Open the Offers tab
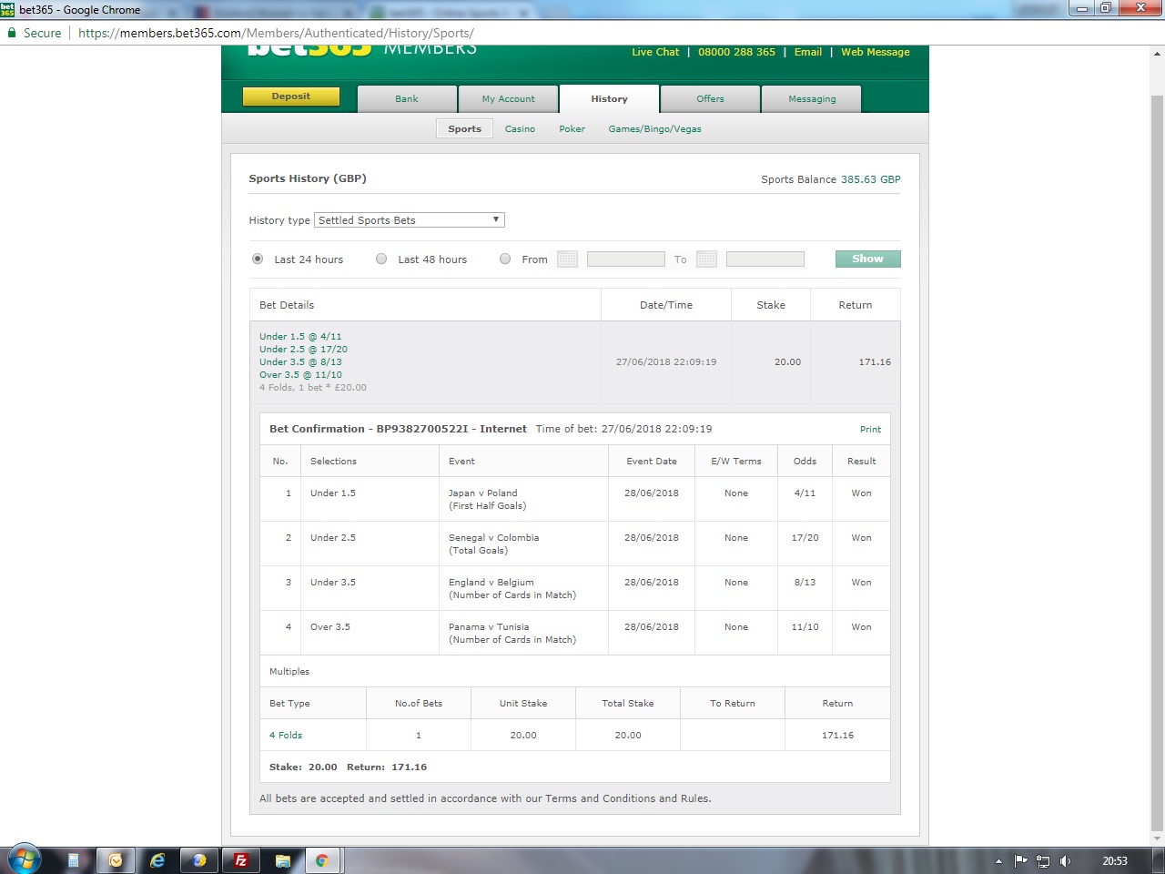The image size is (1165, 874). click(710, 98)
